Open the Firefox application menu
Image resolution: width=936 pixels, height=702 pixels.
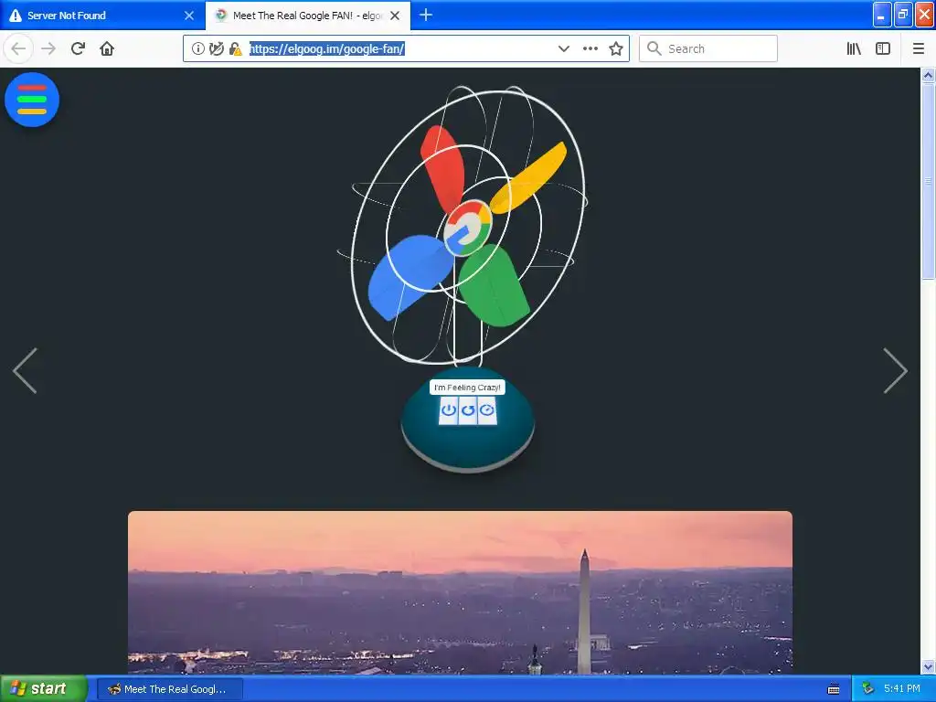point(919,49)
